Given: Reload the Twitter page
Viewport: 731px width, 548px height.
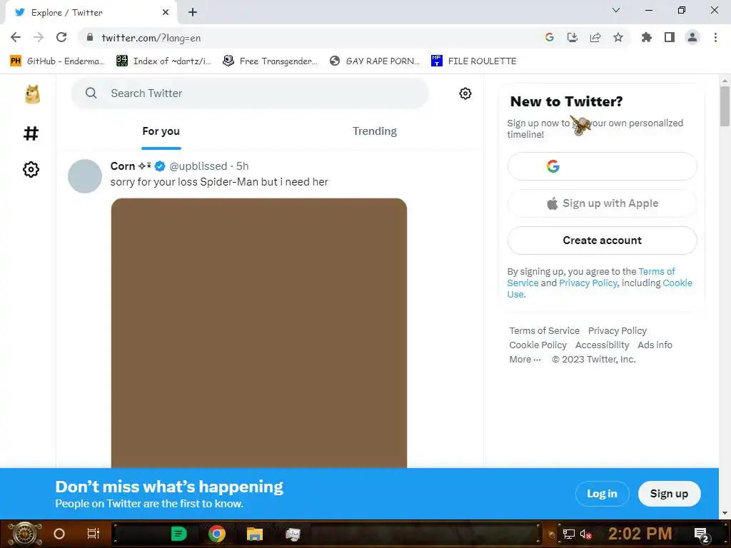Looking at the screenshot, I should tap(61, 38).
